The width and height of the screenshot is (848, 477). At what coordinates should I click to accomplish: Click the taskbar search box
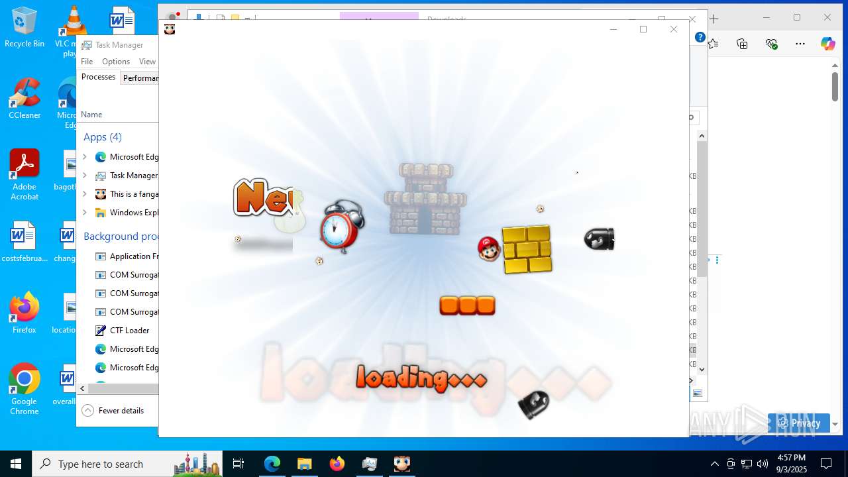[127, 464]
